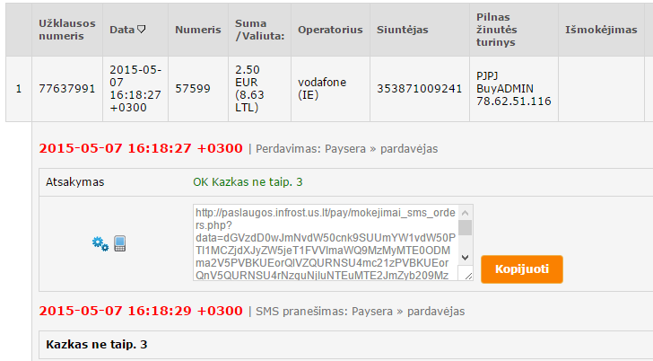Click the text area scroll up arrow

(466, 213)
